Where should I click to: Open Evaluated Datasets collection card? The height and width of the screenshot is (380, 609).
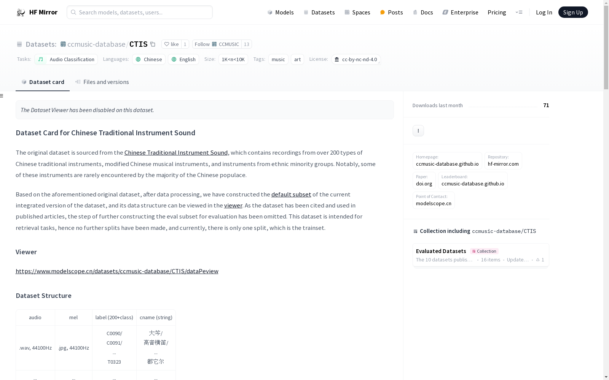click(481, 255)
